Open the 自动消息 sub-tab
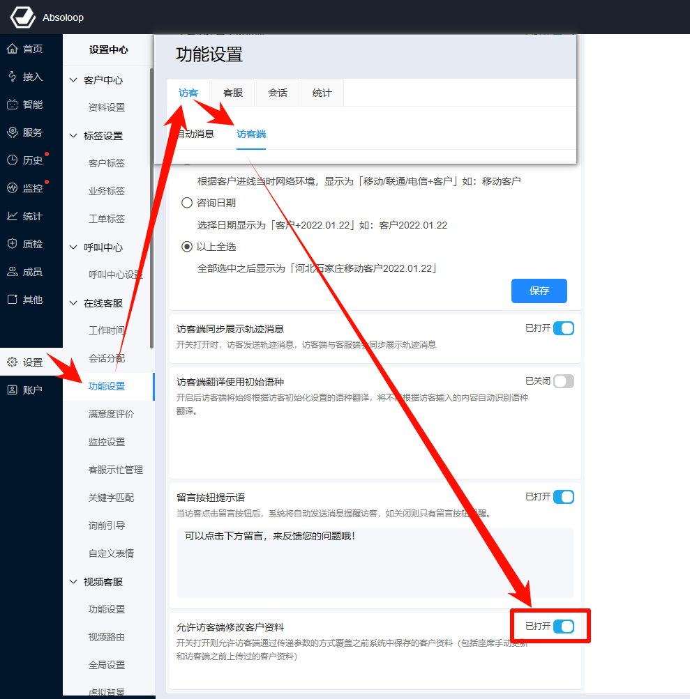The height and width of the screenshot is (699, 690). click(x=195, y=134)
